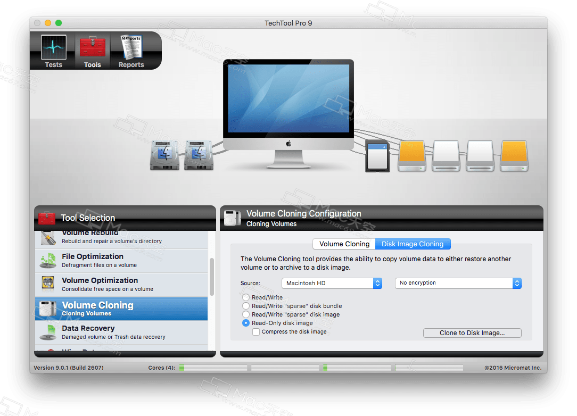
Task: Select Read-Only disk image option
Action: tap(246, 323)
